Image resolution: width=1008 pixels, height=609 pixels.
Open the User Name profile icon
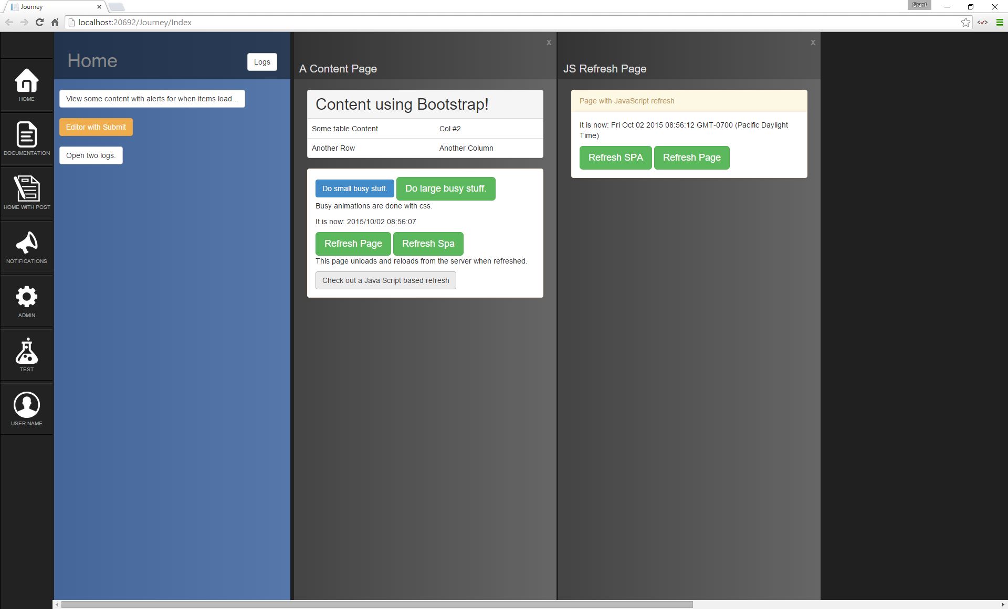[x=26, y=408]
